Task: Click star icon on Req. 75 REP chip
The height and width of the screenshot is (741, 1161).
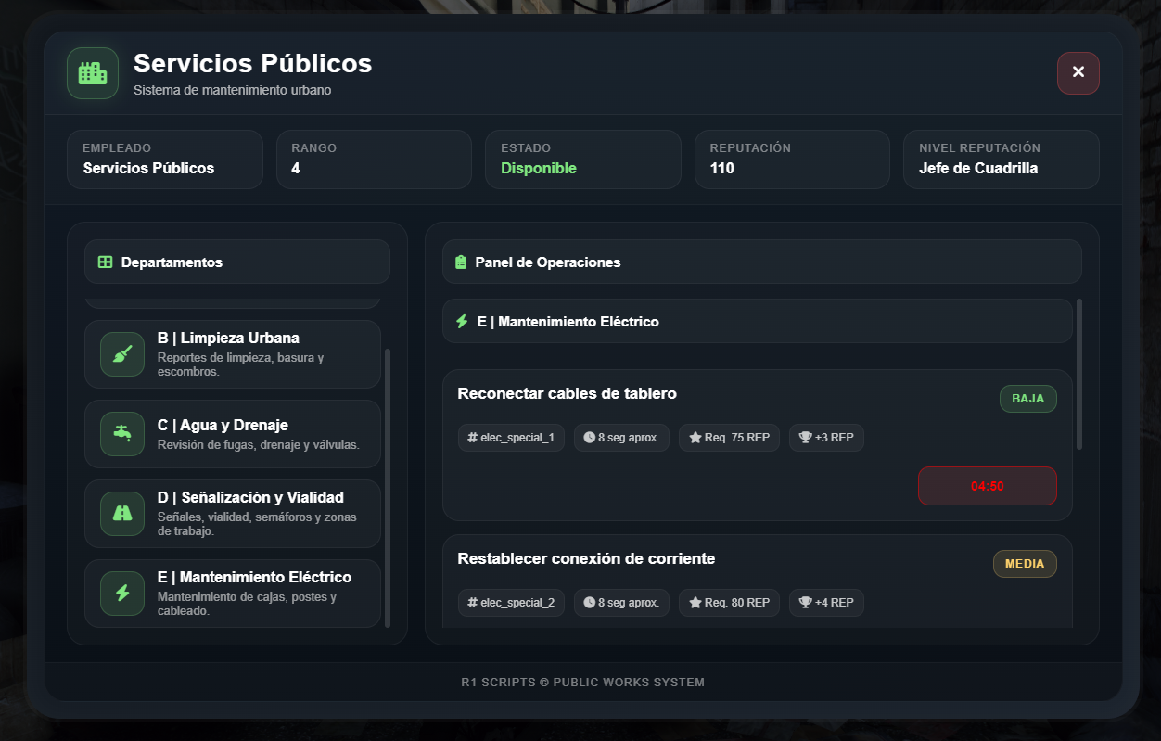Action: 695,438
